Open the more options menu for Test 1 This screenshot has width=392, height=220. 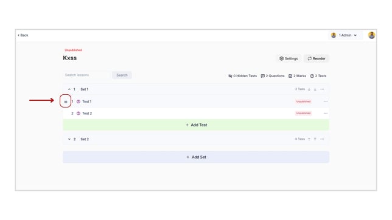click(x=326, y=101)
